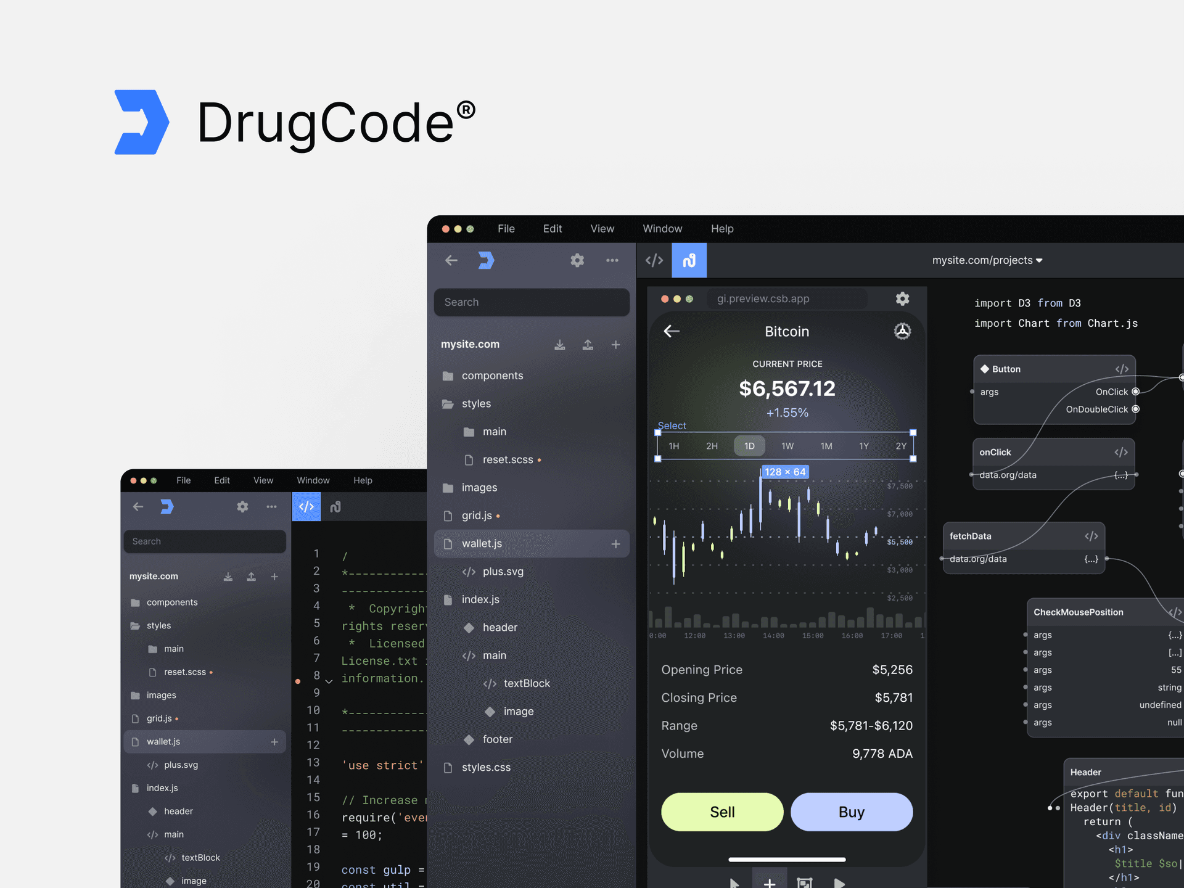Screen dimensions: 1184x888
Task: Click the Buy button
Action: 852,812
